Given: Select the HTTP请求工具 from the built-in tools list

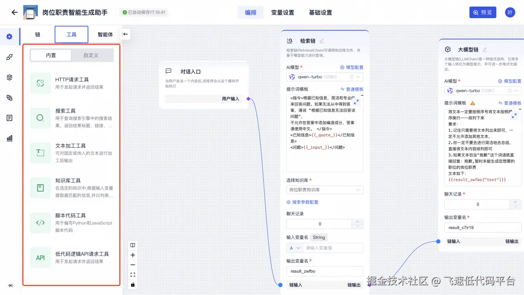Looking at the screenshot, I should (x=72, y=83).
